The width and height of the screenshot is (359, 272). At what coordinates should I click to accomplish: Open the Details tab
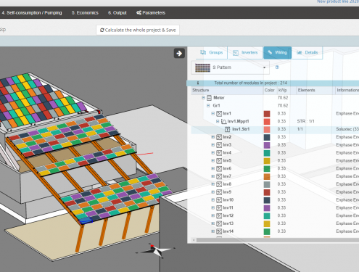(307, 53)
